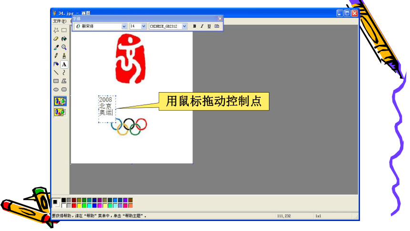Select the Rectangle shape tool

[56, 81]
